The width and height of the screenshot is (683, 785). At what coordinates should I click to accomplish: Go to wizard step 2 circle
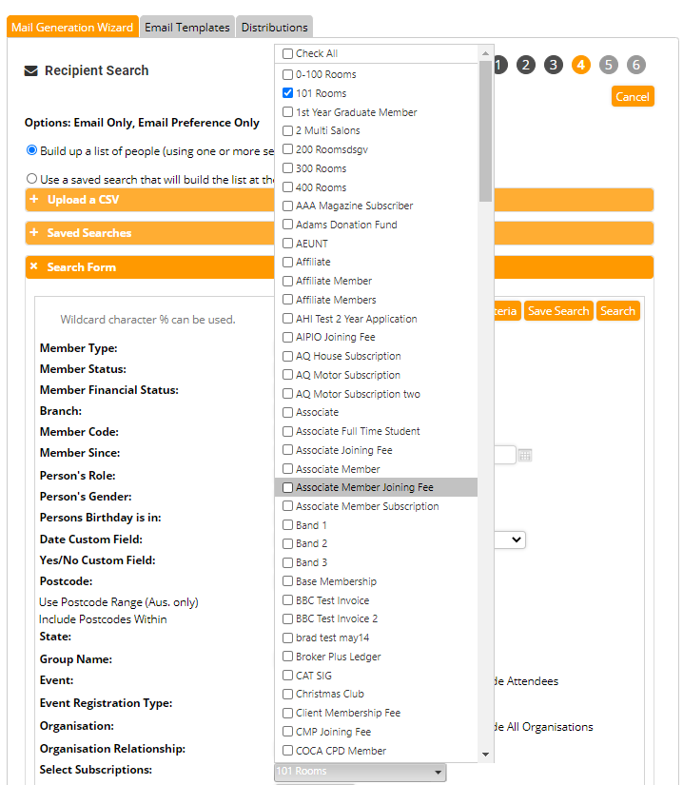point(526,65)
